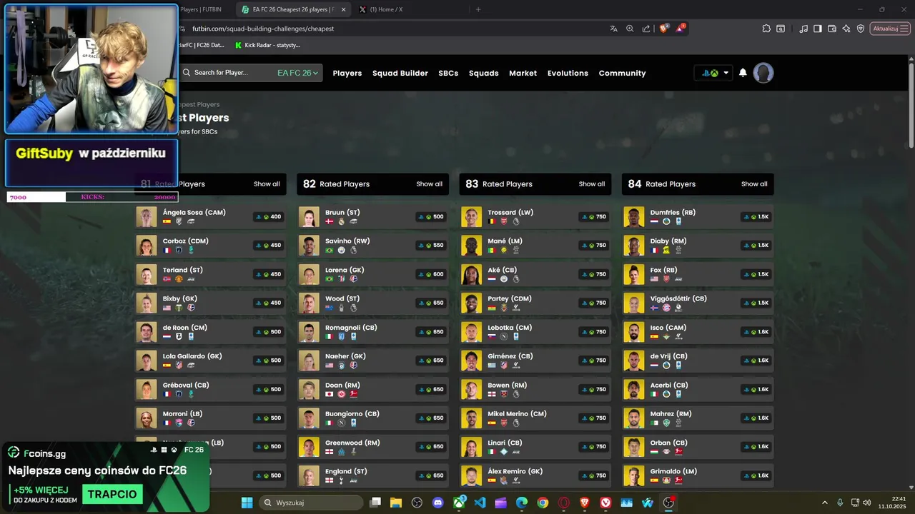Open Savinho (RW) player entry
This screenshot has width=915, height=514.
(372, 246)
